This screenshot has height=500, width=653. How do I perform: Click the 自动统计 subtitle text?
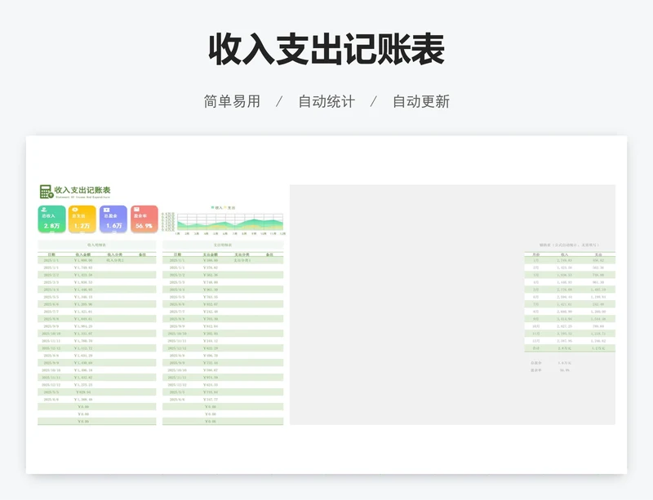click(326, 101)
